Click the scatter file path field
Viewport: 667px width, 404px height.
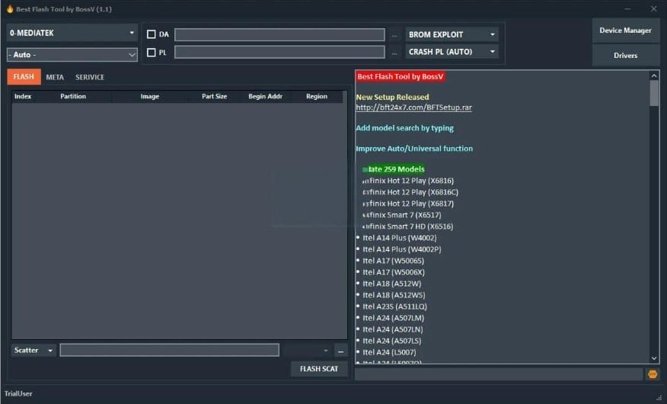pos(169,350)
